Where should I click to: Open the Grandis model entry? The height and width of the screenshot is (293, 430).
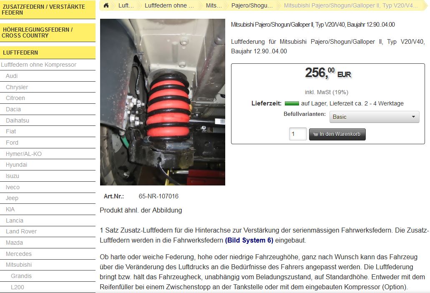point(21,276)
